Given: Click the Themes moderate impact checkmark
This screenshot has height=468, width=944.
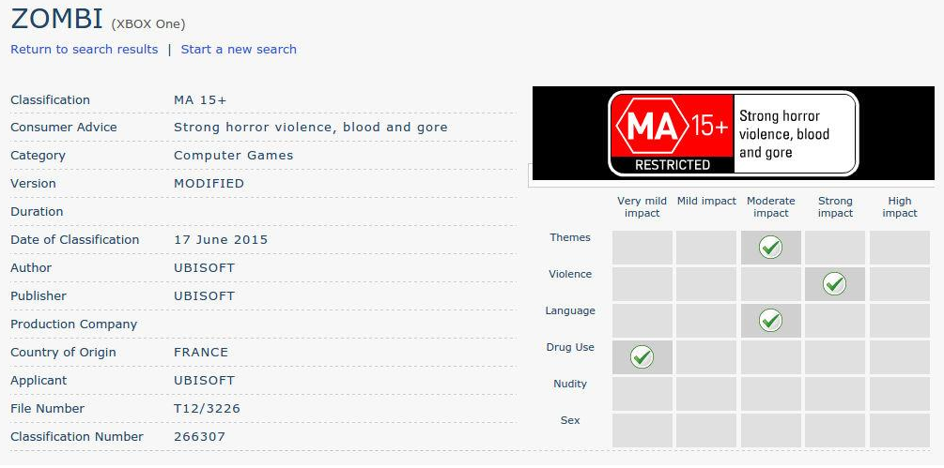Looking at the screenshot, I should pyautogui.click(x=770, y=247).
